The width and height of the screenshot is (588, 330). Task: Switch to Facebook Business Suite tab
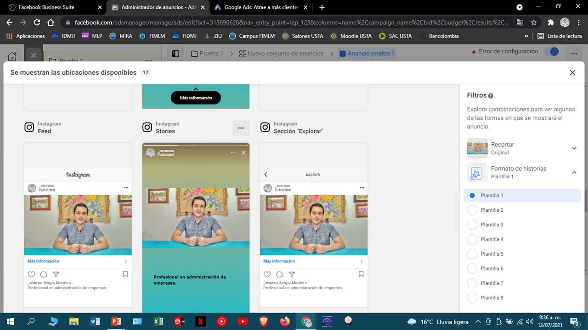[54, 7]
